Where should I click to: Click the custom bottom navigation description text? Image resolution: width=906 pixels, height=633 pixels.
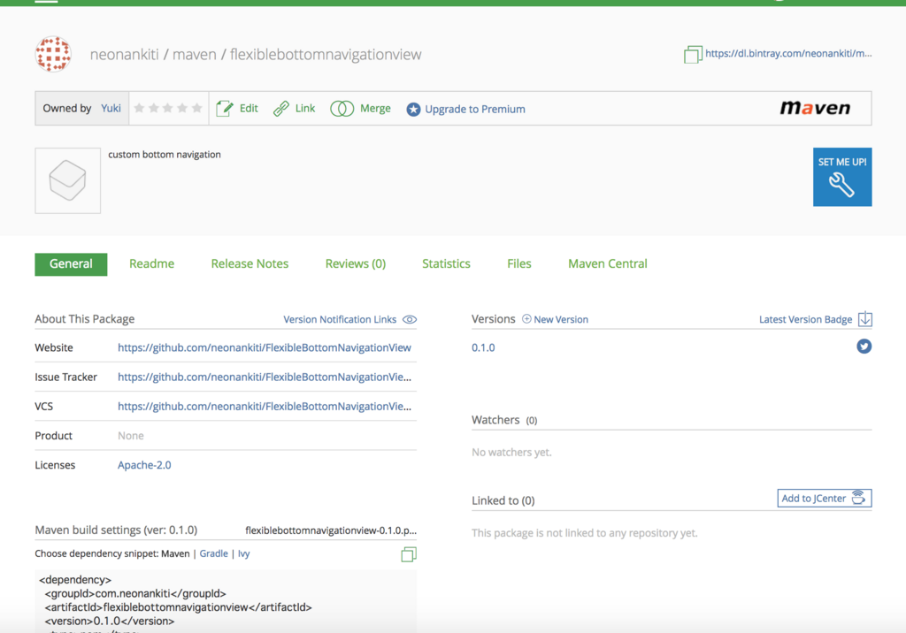click(164, 154)
